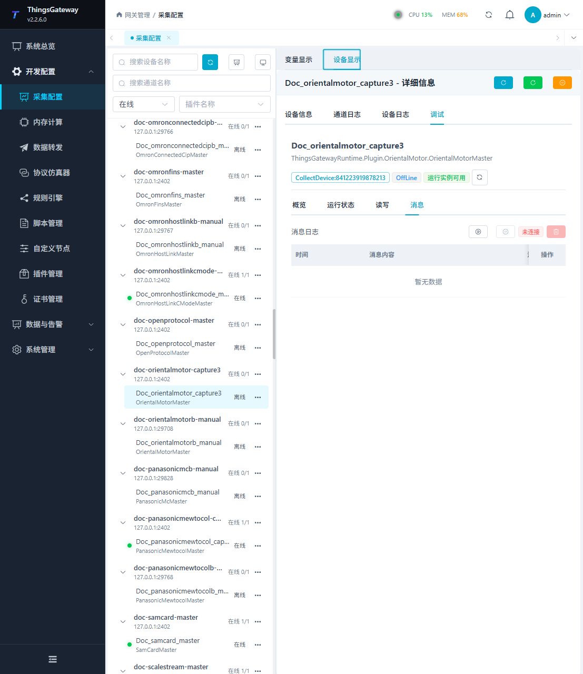Expand 系统管理 menu group
583x674 pixels.
coord(53,350)
